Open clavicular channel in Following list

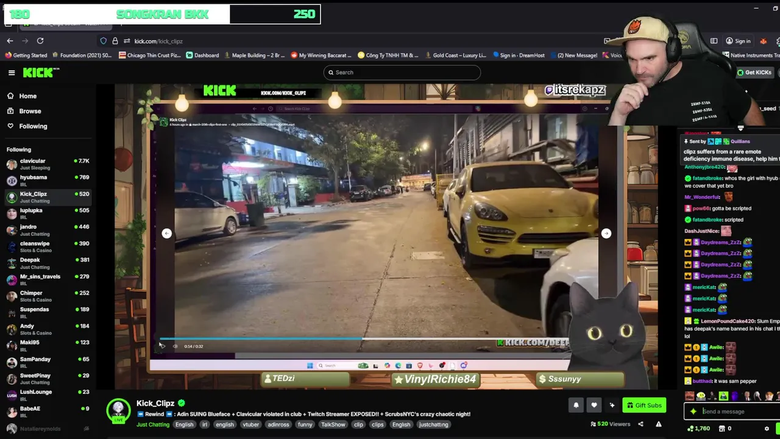[x=48, y=164]
